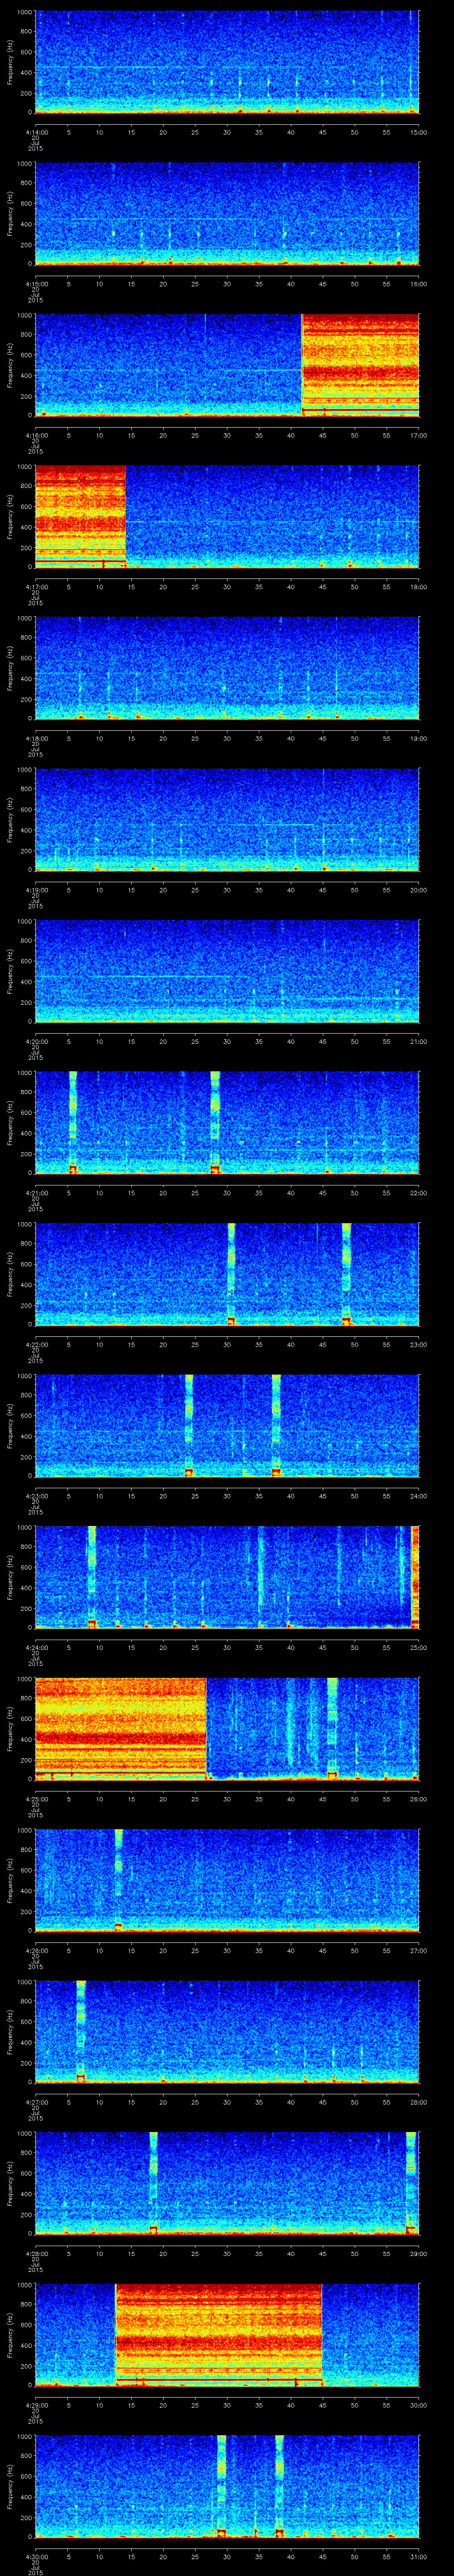The image size is (454, 2576).
Task: Click the vertical burst near second 18 in the 4:28:00 panel
Action: [x=154, y=2183]
